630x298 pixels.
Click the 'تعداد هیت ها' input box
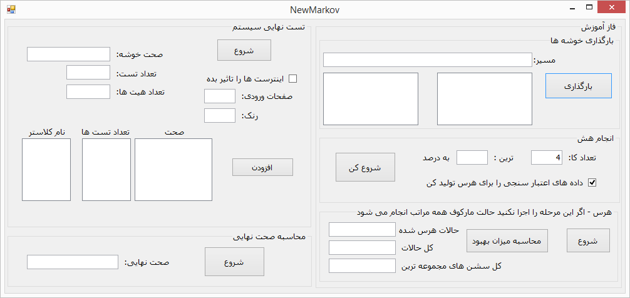coord(88,92)
